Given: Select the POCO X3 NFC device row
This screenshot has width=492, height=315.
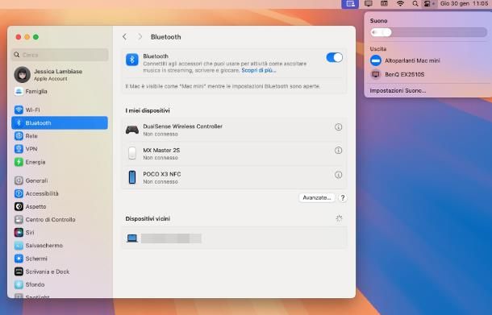Looking at the screenshot, I should [x=235, y=177].
